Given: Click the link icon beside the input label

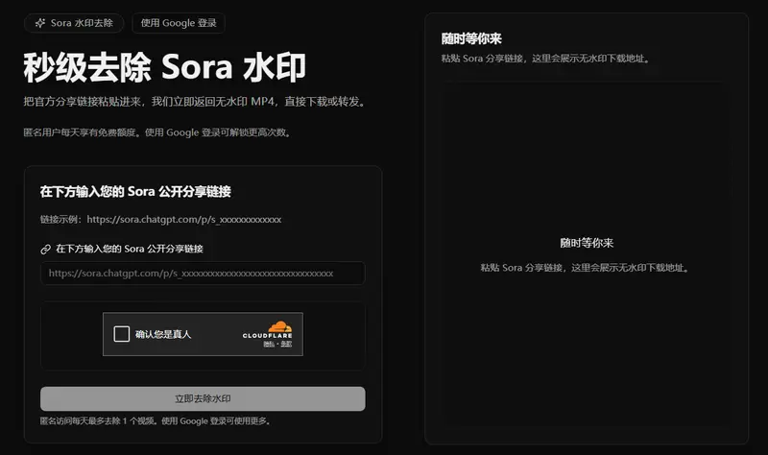Looking at the screenshot, I should pyautogui.click(x=45, y=250).
